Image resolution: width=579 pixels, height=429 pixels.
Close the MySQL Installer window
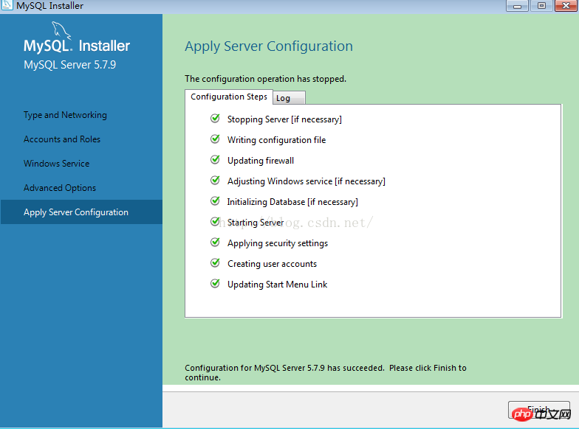coord(566,6)
